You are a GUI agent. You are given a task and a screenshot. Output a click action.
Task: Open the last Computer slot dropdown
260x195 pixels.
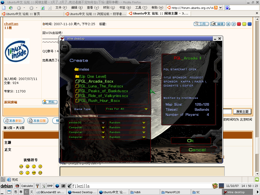[87, 137]
